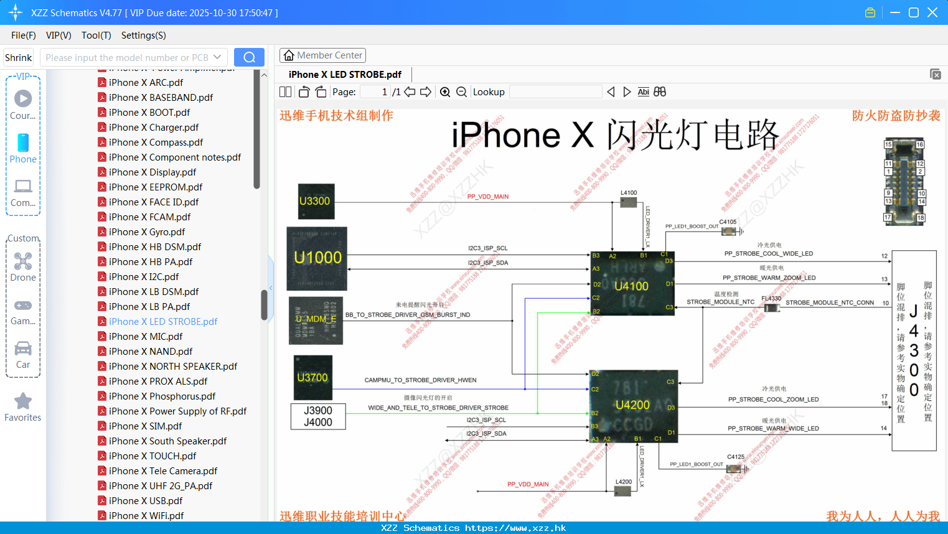
Task: Open iPhone X Compass.pdf
Action: point(156,142)
